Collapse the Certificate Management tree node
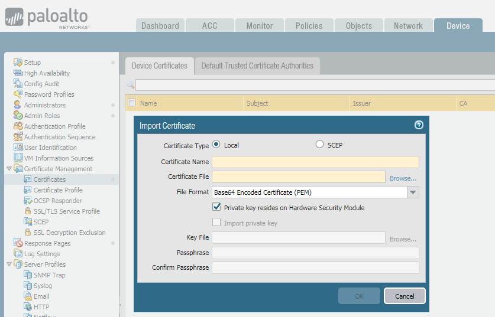 (x=8, y=169)
